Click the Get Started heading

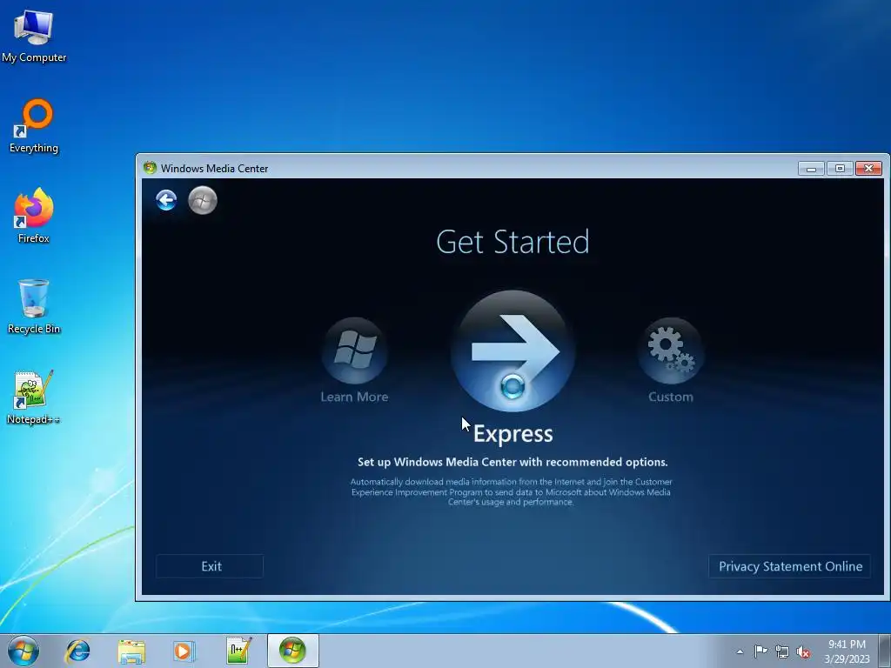tap(512, 242)
